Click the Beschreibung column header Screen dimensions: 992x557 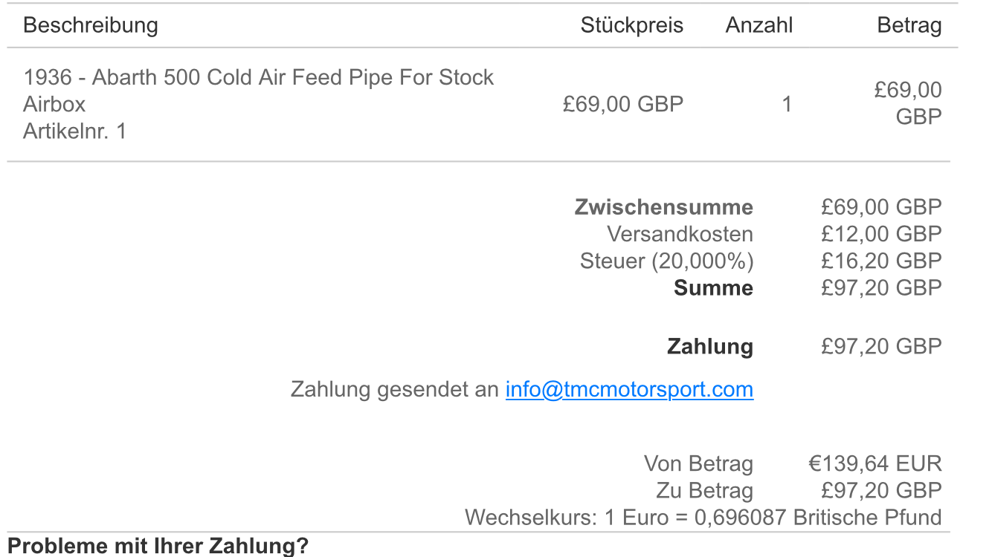pyautogui.click(x=91, y=25)
